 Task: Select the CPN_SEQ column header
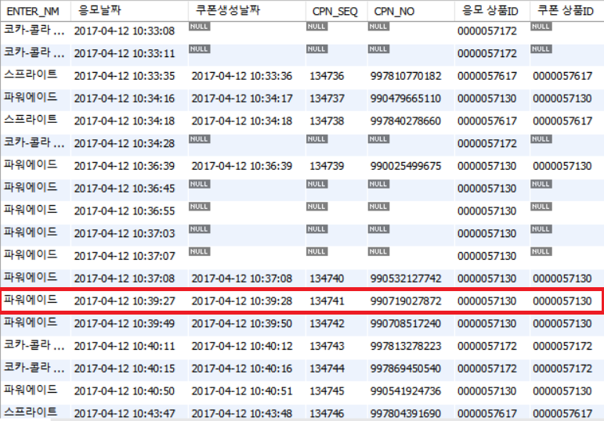tap(331, 11)
